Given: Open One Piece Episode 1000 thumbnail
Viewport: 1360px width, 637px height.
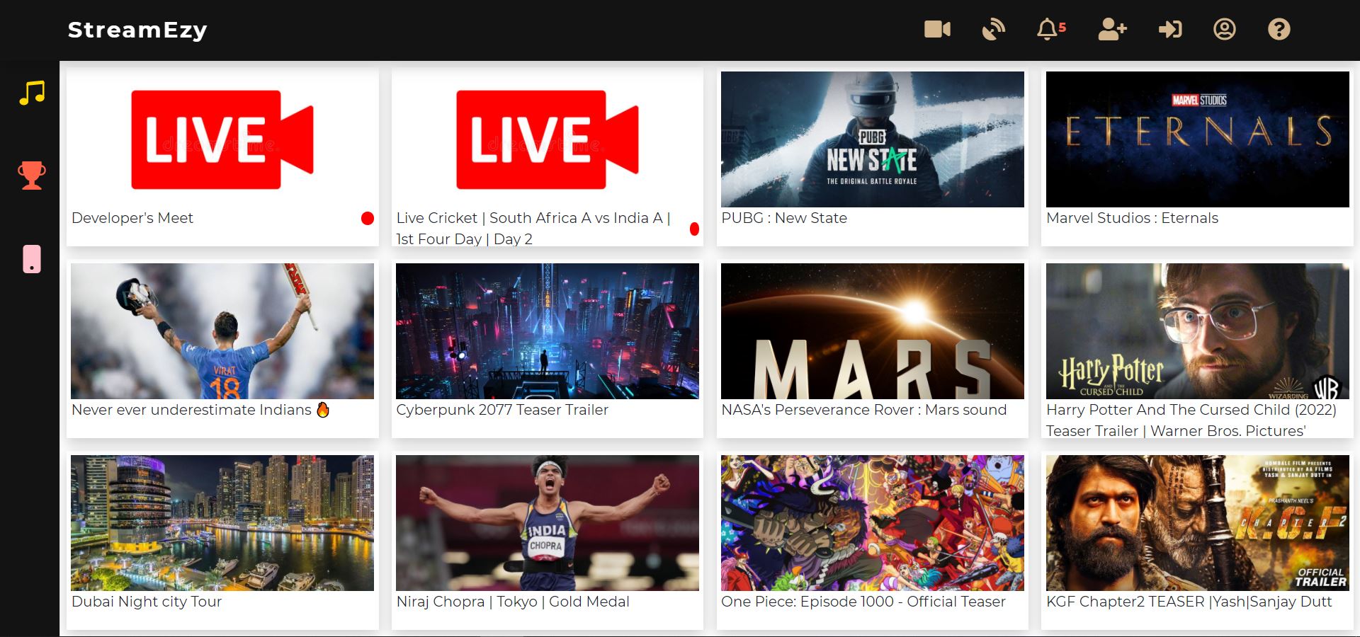Looking at the screenshot, I should (873, 523).
